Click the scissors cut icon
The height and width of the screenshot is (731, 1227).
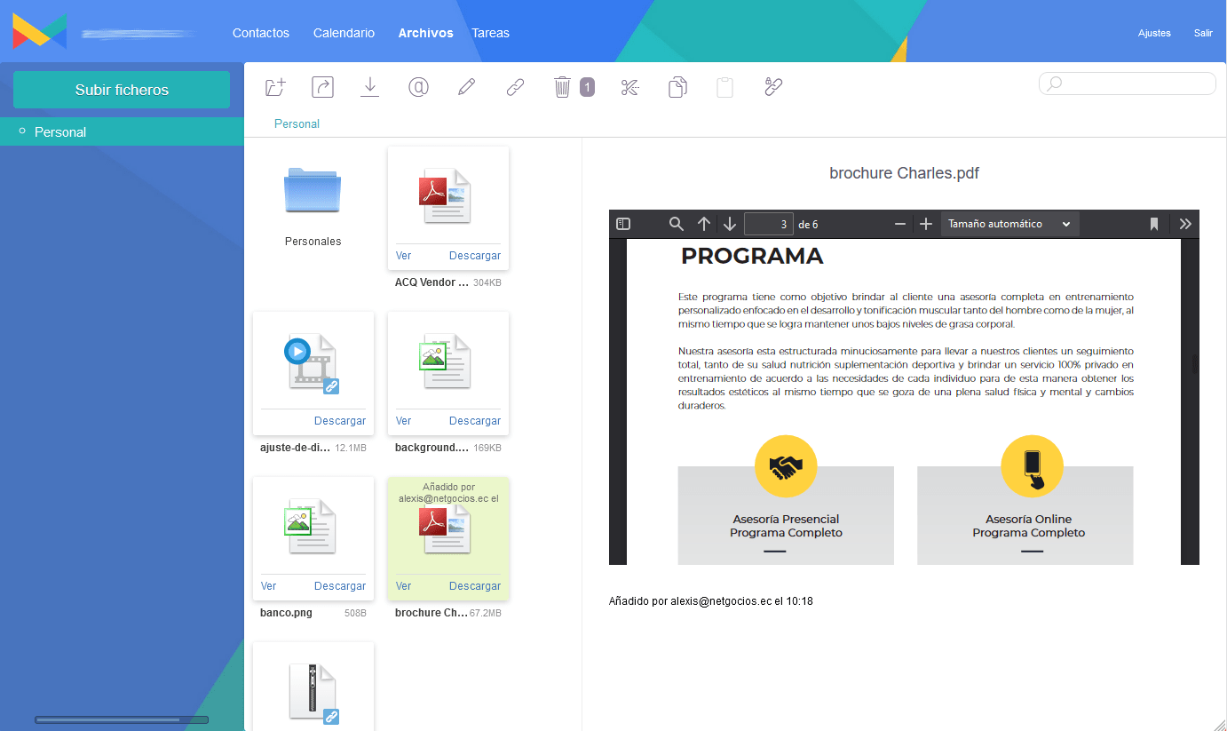[x=630, y=87]
